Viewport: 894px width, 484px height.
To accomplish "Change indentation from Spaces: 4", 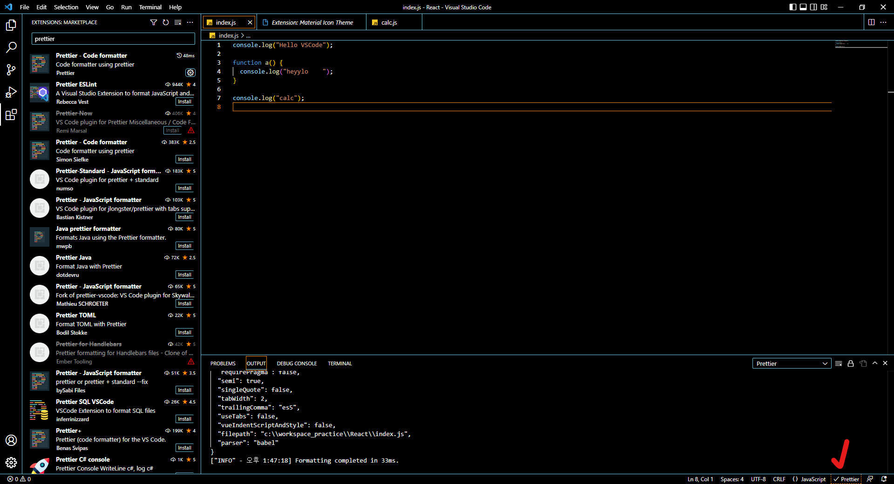I will [x=732, y=479].
